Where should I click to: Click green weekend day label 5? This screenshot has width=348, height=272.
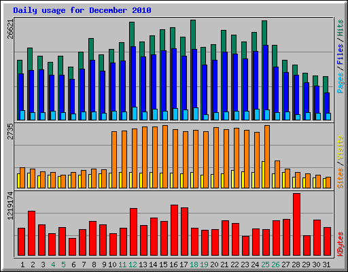[63, 265]
